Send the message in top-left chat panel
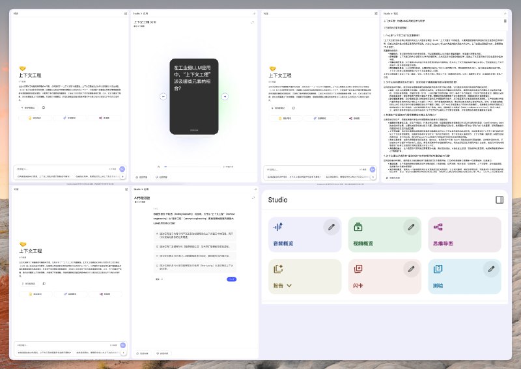The height and width of the screenshot is (369, 521). pos(122,169)
